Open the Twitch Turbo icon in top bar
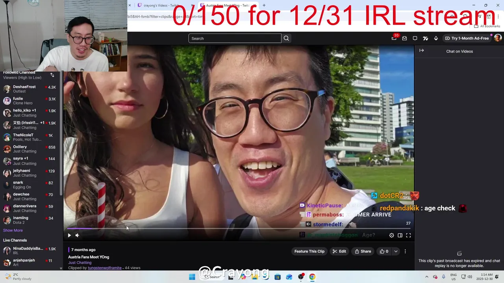The image size is (504, 283). coord(425,38)
